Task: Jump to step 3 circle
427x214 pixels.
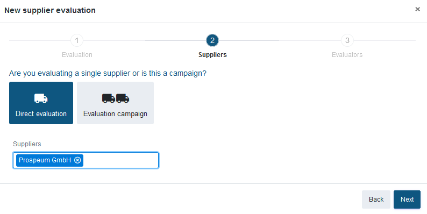Action: (347, 40)
